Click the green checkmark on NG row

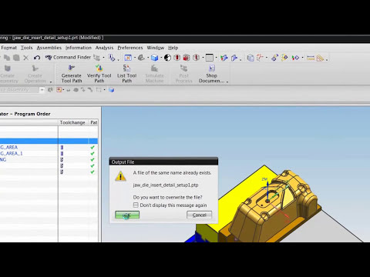[x=92, y=159]
